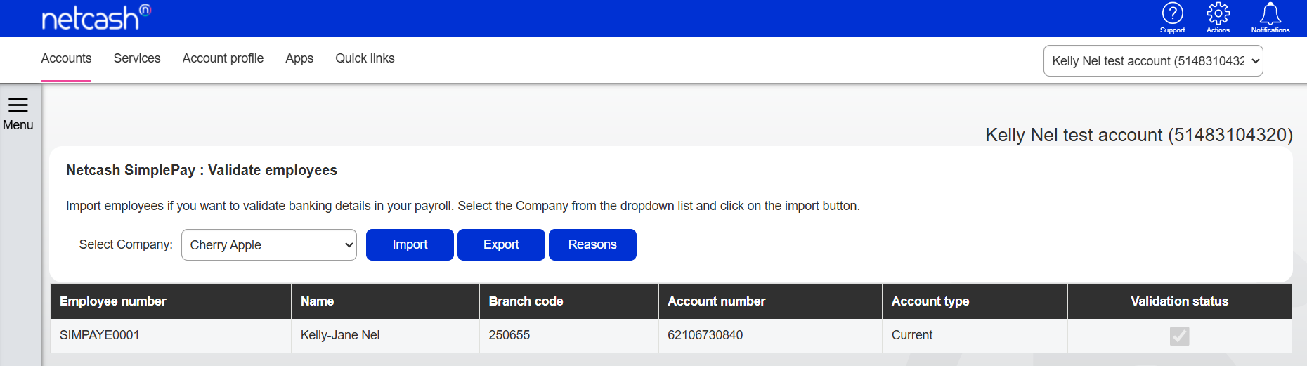Expand the Select Company dropdown
Viewport: 1307px width, 366px height.
[269, 245]
